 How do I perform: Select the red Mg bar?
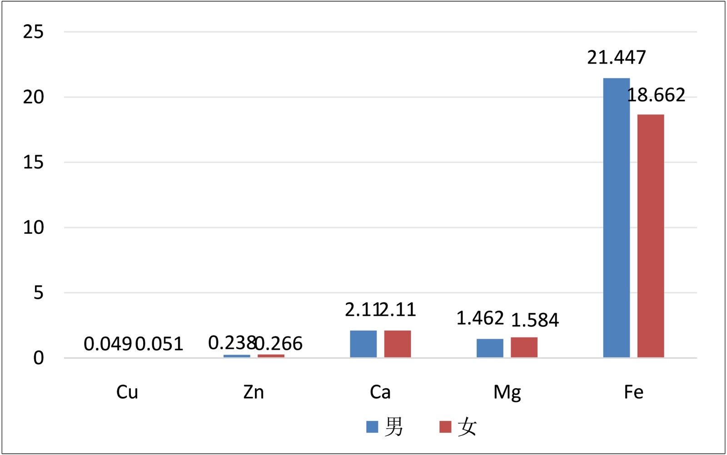[x=524, y=347]
